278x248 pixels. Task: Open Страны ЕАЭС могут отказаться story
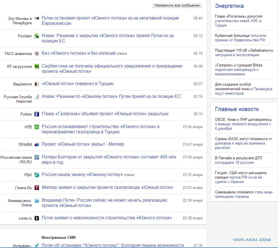coord(244,143)
